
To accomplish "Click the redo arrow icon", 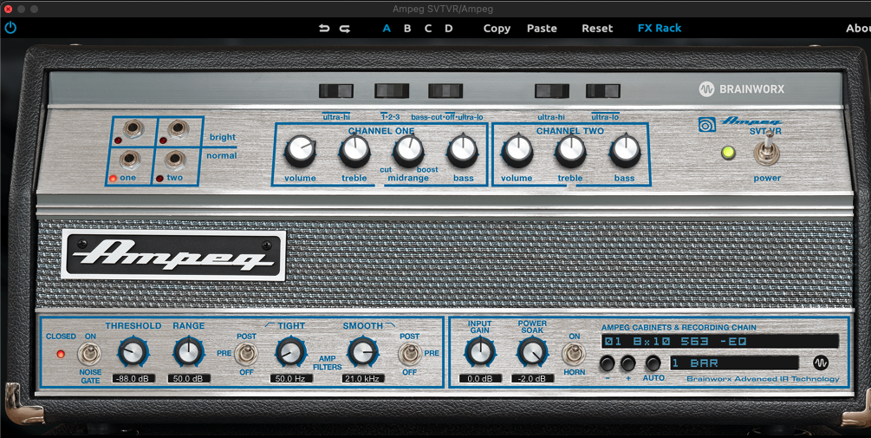I will 345,29.
